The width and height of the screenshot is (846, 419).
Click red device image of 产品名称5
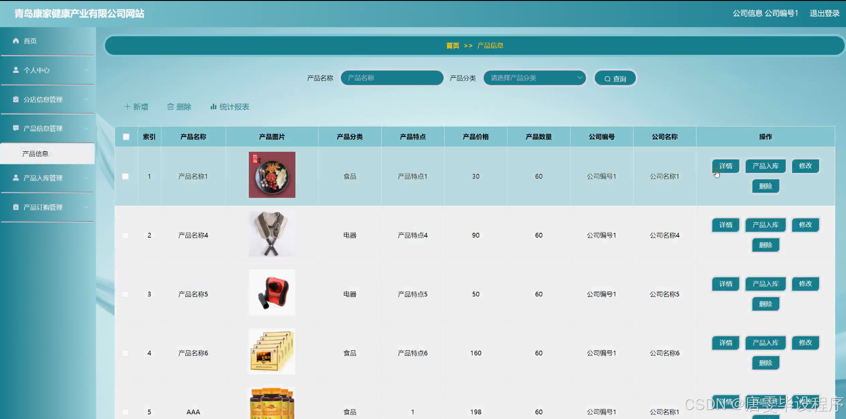pyautogui.click(x=272, y=292)
